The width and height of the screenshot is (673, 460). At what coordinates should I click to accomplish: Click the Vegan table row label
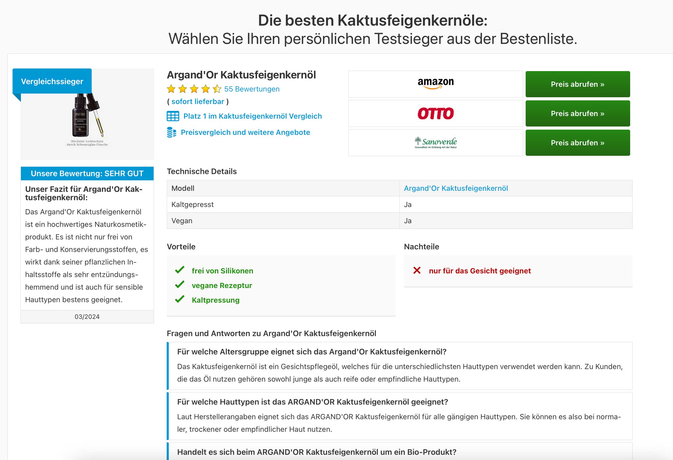pyautogui.click(x=182, y=221)
